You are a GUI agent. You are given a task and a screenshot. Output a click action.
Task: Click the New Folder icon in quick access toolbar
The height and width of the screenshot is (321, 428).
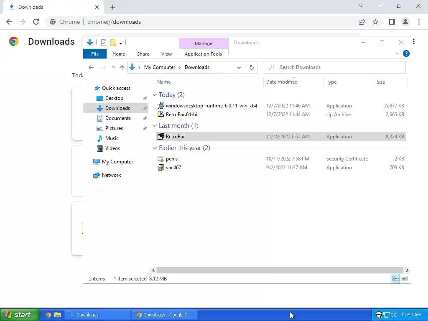click(113, 43)
